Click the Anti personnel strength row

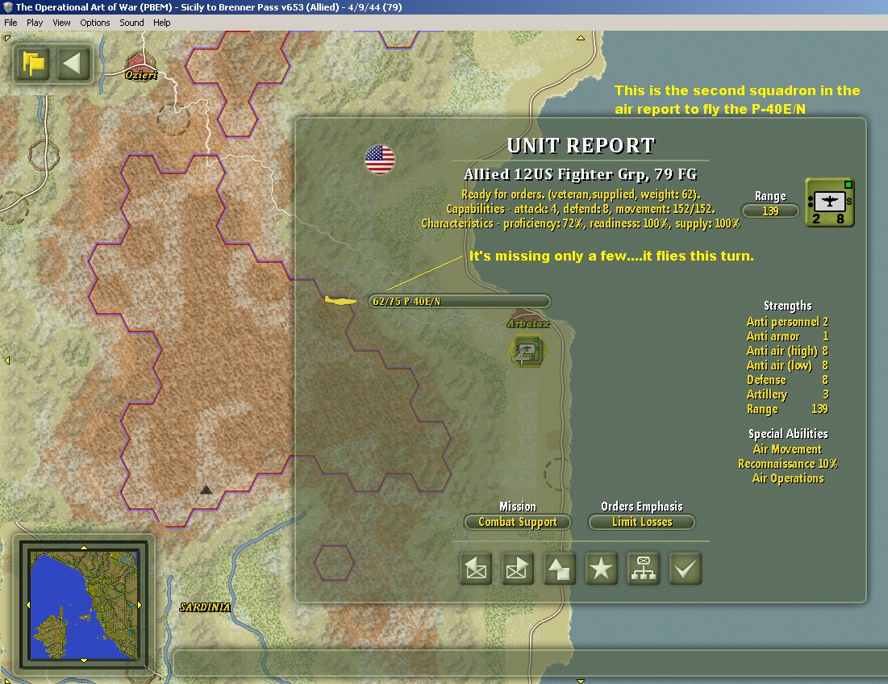787,322
